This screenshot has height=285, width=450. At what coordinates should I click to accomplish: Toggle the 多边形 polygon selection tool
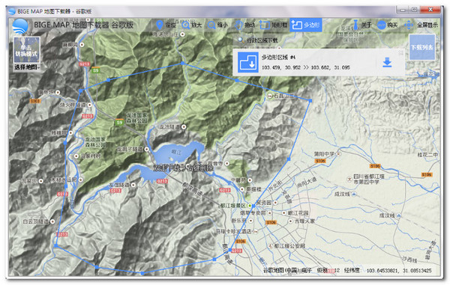tap(306, 25)
